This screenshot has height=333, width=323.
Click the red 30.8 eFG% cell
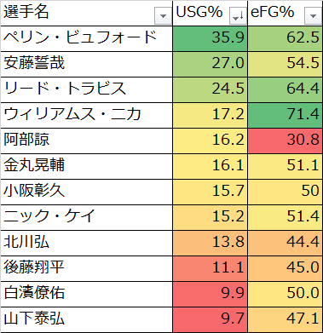[x=285, y=141]
